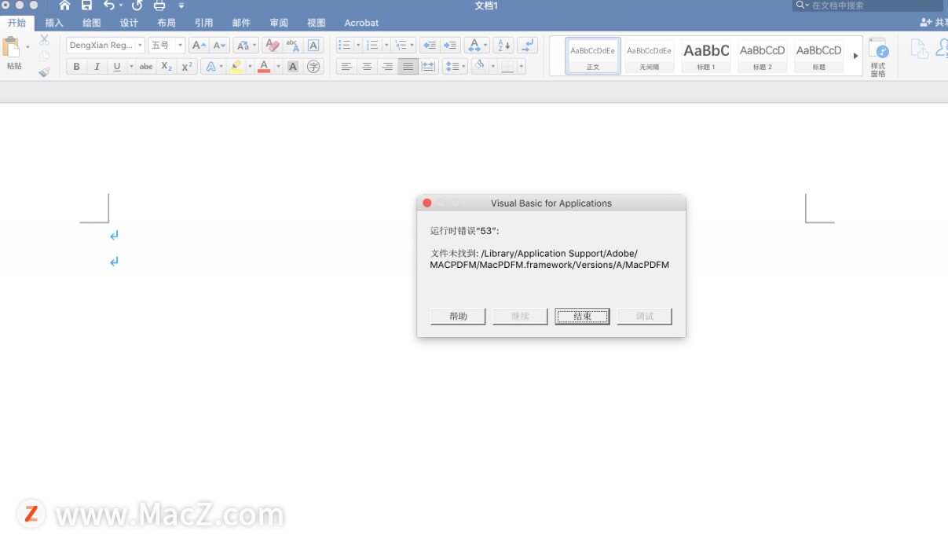The width and height of the screenshot is (948, 535).
Task: Apply red font color
Action: [x=264, y=67]
